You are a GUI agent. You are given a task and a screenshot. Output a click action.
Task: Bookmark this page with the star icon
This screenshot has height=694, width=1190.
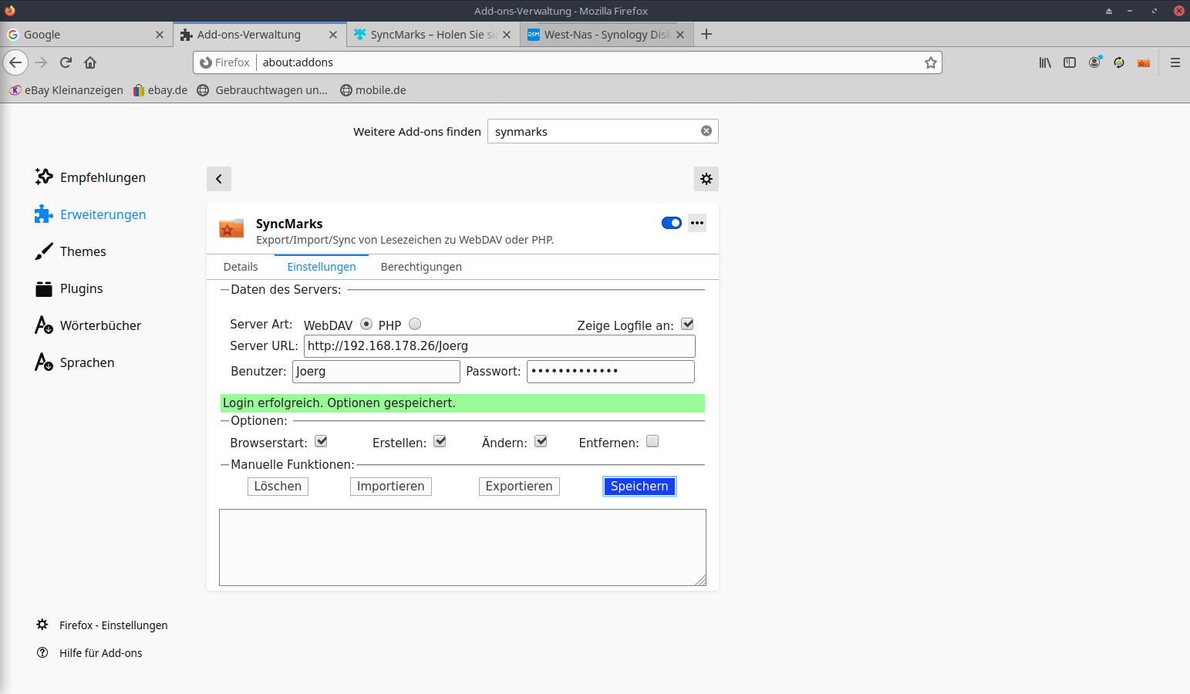tap(931, 62)
